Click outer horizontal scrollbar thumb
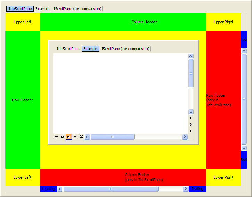This screenshot has width=252, height=197. point(111,189)
